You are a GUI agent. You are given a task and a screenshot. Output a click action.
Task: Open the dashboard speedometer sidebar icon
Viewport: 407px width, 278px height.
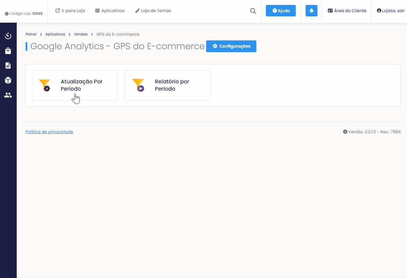point(8,36)
